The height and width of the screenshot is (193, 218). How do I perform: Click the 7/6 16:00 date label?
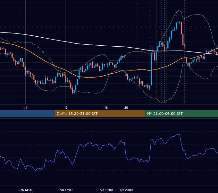tap(66, 190)
